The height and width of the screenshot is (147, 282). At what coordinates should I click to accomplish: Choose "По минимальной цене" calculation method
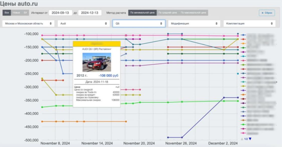coord(142,13)
